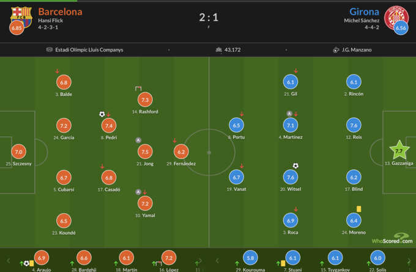This screenshot has width=416, height=272.
Task: Open the Barcelona team name link
Action: point(60,12)
